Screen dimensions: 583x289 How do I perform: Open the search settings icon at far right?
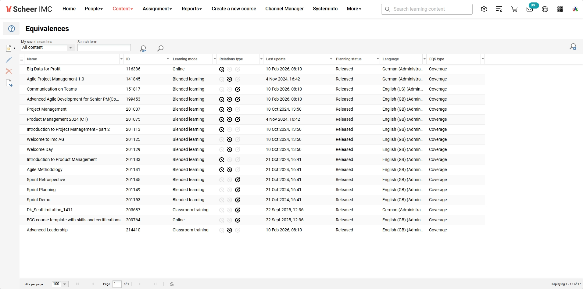click(x=573, y=47)
